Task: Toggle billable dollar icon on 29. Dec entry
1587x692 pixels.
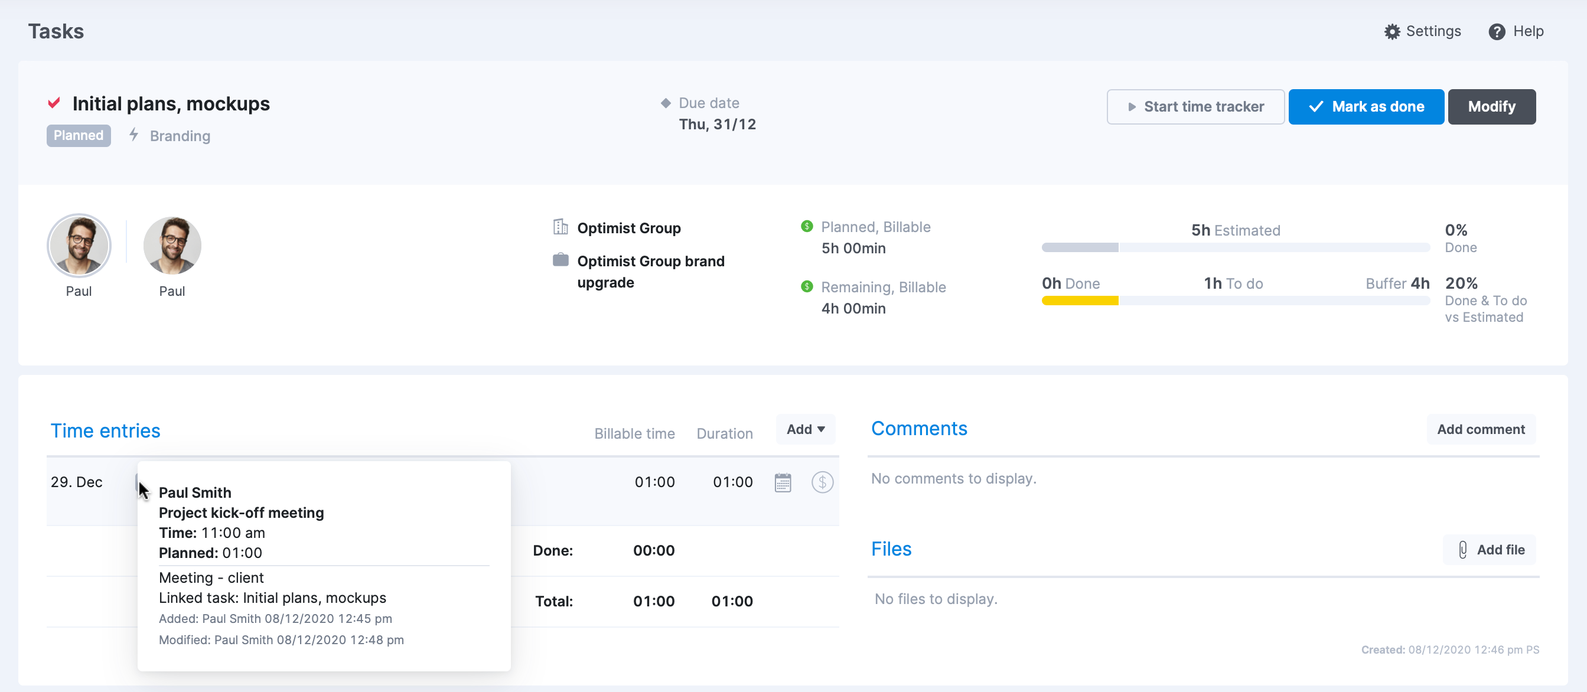Action: (822, 482)
